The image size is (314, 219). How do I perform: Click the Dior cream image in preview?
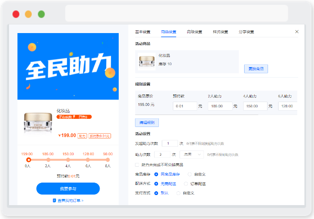(38, 122)
